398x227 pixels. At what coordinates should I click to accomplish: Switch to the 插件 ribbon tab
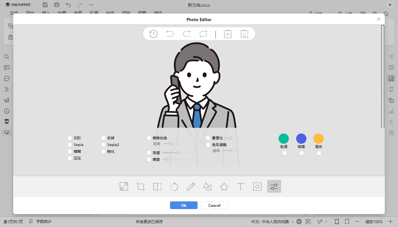(157, 13)
